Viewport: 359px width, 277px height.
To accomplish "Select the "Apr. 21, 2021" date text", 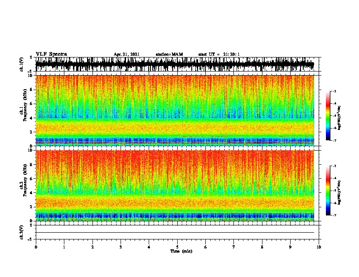I will [126, 54].
